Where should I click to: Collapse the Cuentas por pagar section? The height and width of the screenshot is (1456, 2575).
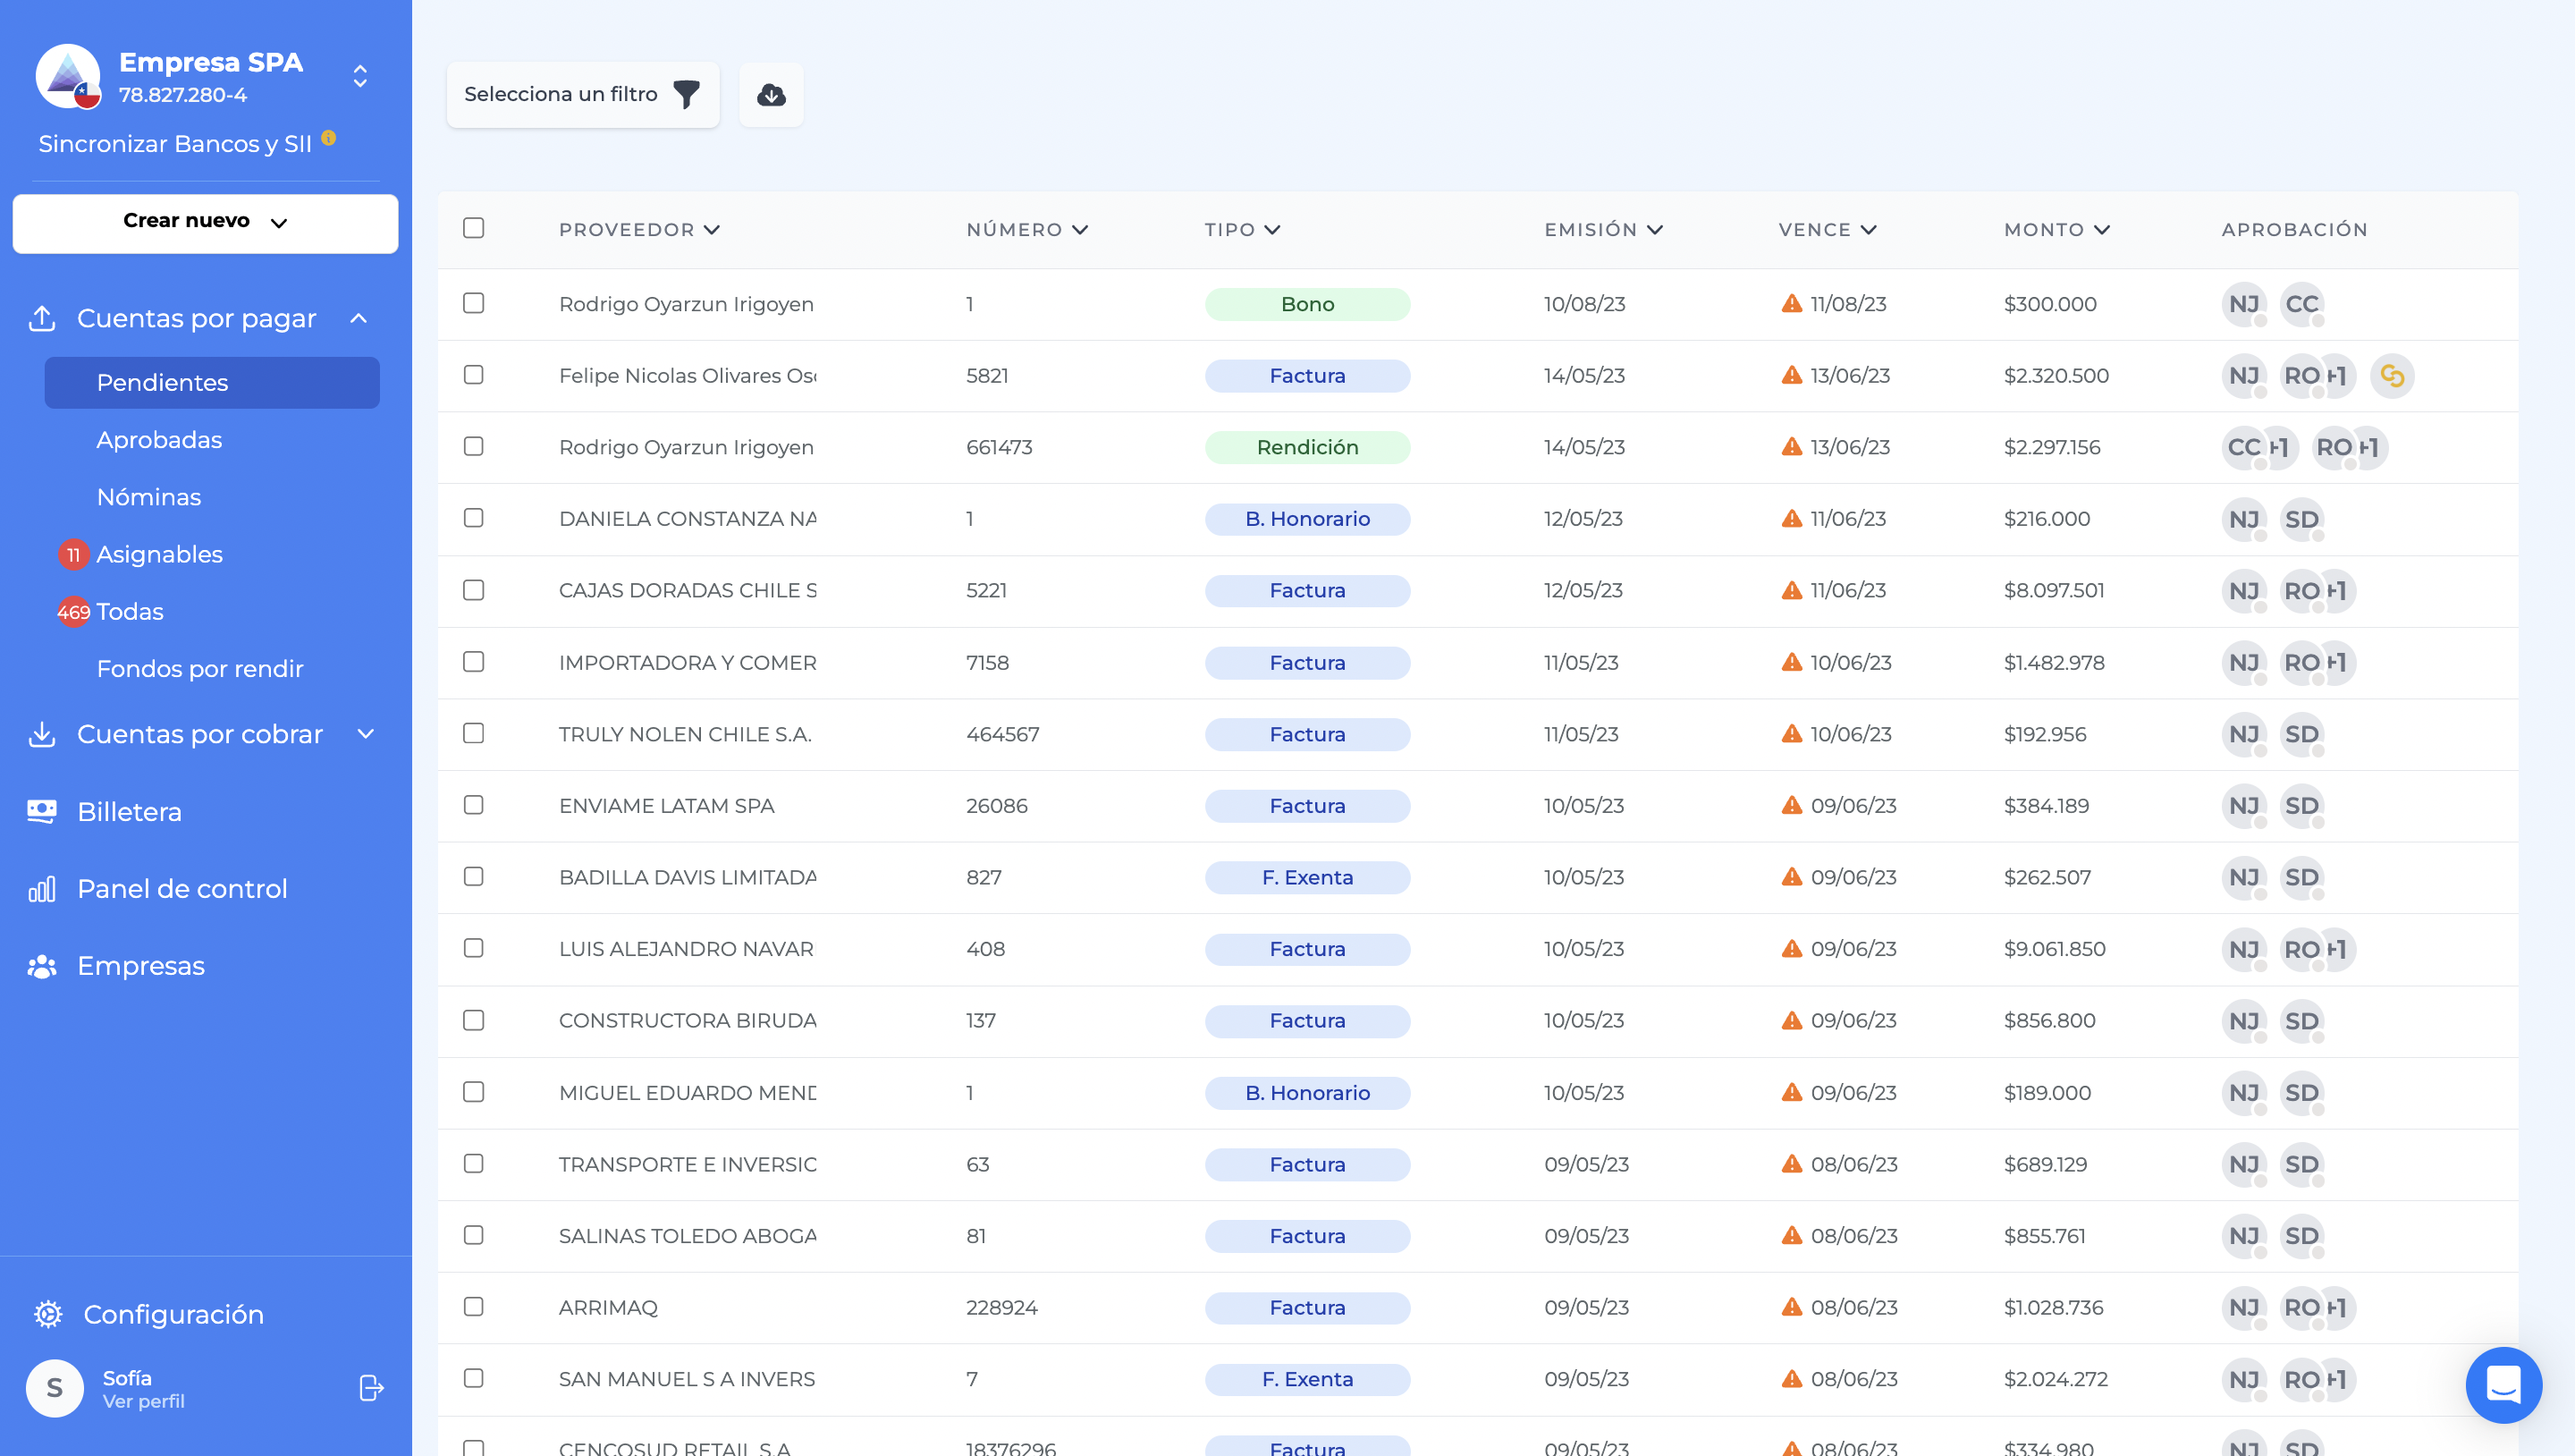359,318
